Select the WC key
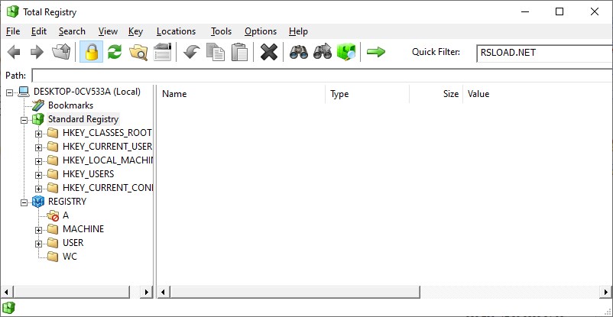Screen dimensions: 613x317 [70, 257]
